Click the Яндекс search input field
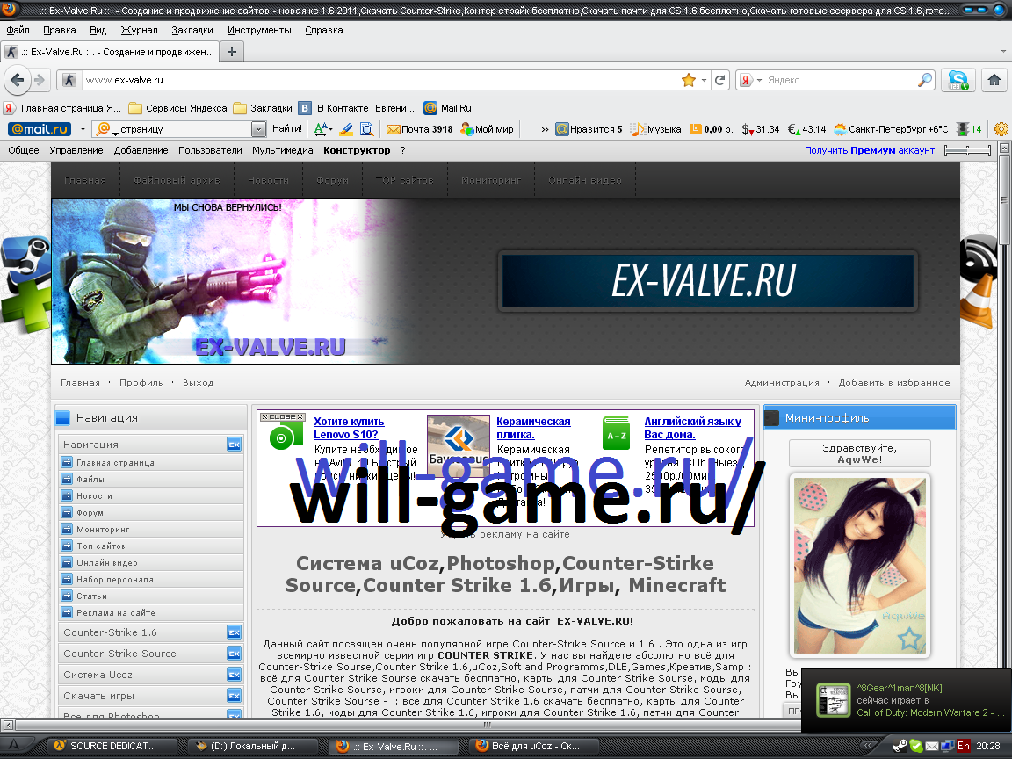 tap(841, 80)
